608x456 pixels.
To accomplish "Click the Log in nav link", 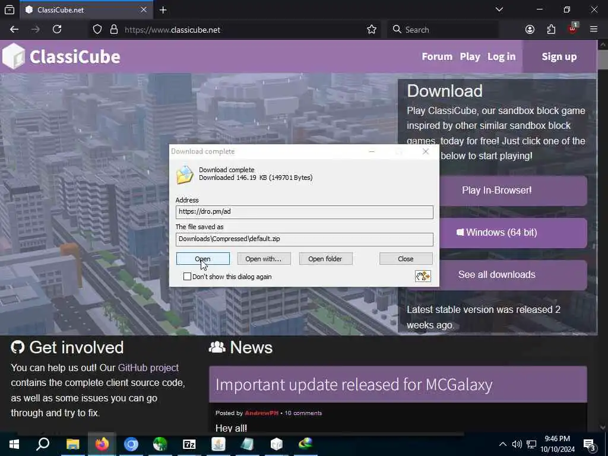I will 501,56.
